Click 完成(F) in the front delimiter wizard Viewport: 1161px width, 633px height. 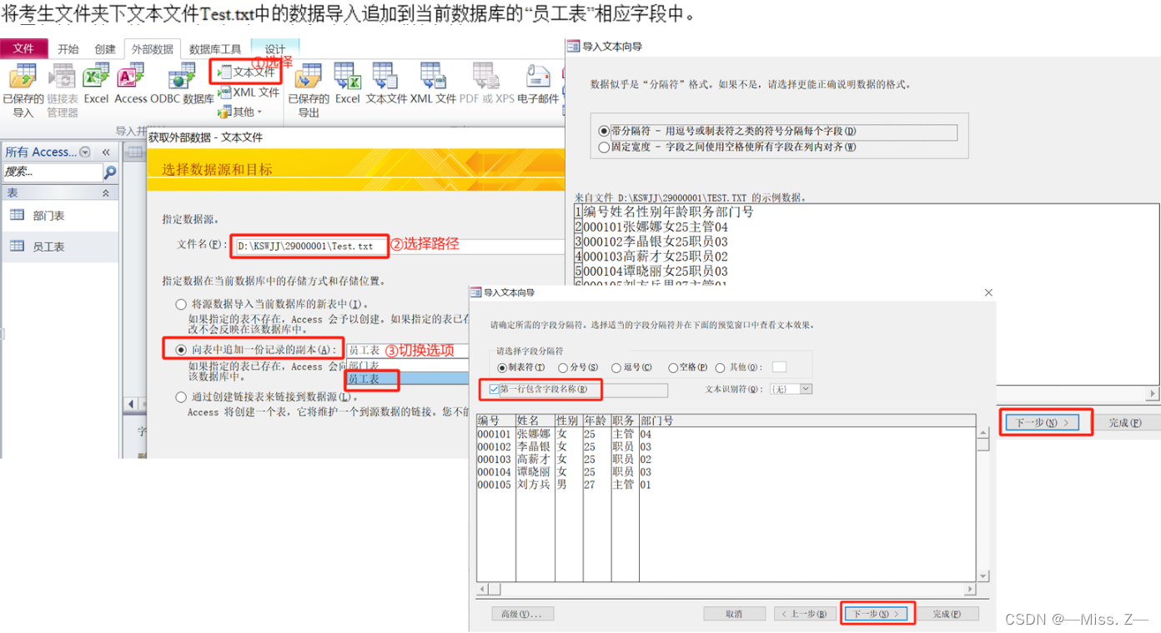(x=947, y=614)
